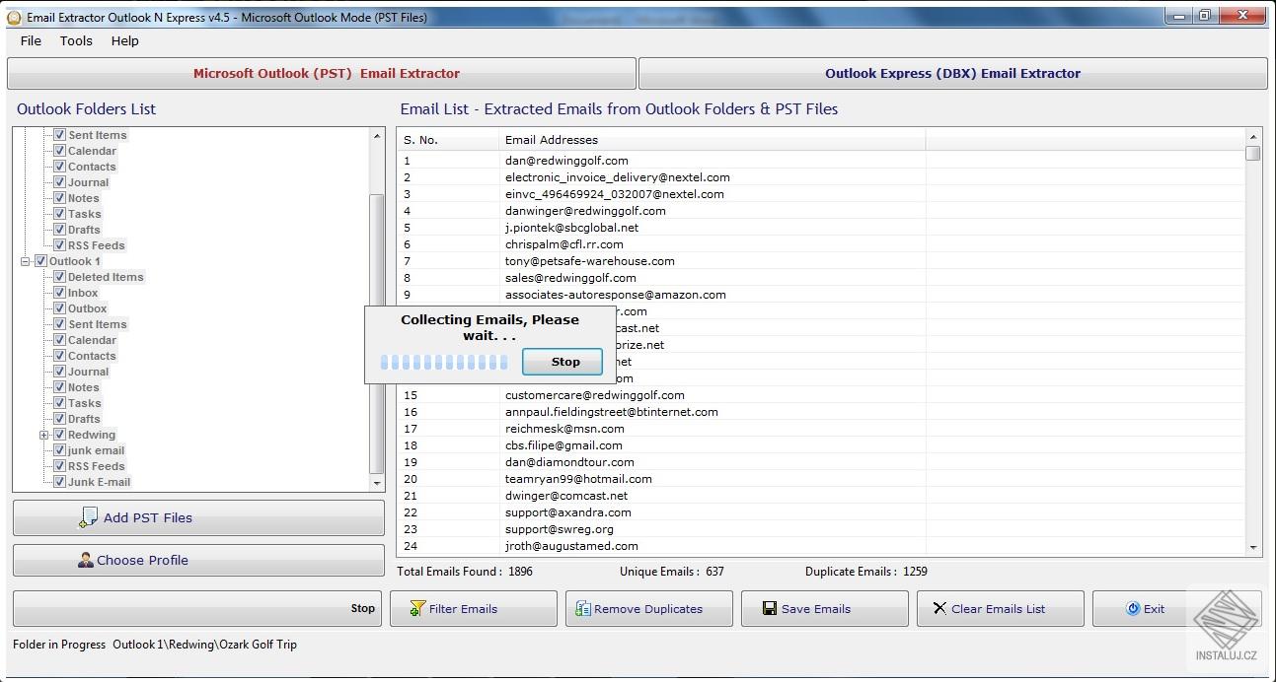Select the Notes folder under Outlook 1
Image resolution: width=1276 pixels, height=682 pixels.
click(84, 387)
